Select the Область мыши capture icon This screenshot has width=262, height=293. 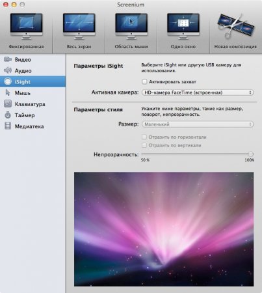(x=131, y=27)
